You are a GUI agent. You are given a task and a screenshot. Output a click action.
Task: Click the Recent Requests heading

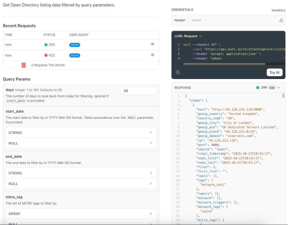coord(19,26)
